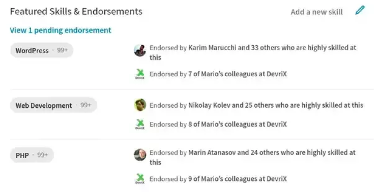Click DevriX logo beside Web Development endorsement
Viewport: 375px width, 192px height.
140,124
